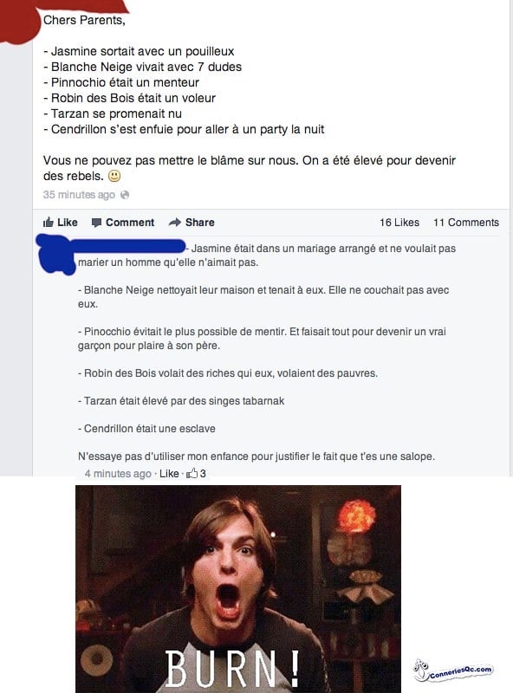Click the globe public privacy icon
Image resolution: width=513 pixels, height=693 pixels.
[125, 195]
